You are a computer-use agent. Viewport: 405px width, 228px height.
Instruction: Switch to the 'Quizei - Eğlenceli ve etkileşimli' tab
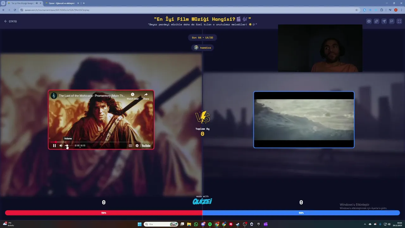click(62, 3)
